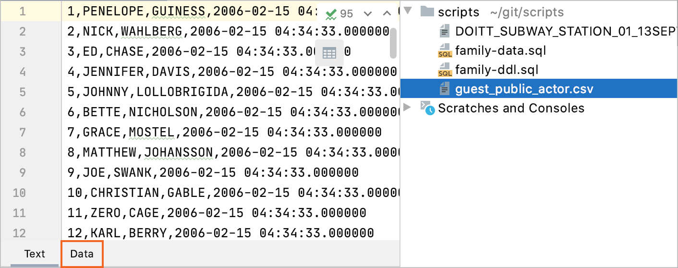Switch to the Data tab
The image size is (678, 268).
(x=82, y=254)
